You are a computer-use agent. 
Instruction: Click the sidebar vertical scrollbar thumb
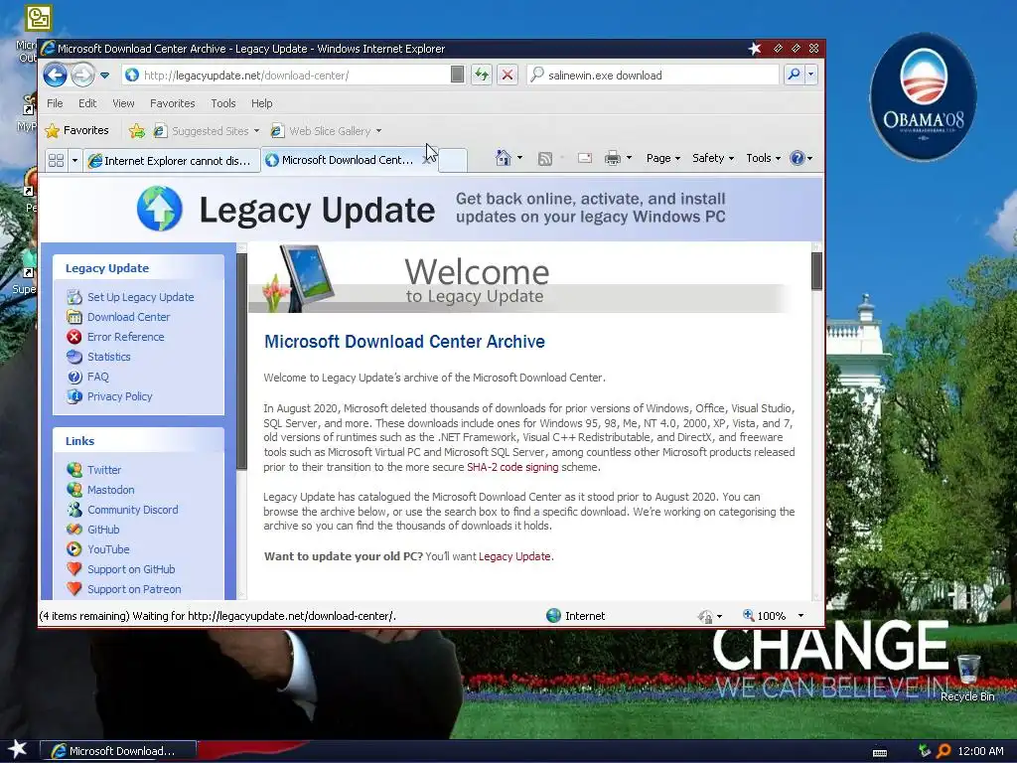241,362
